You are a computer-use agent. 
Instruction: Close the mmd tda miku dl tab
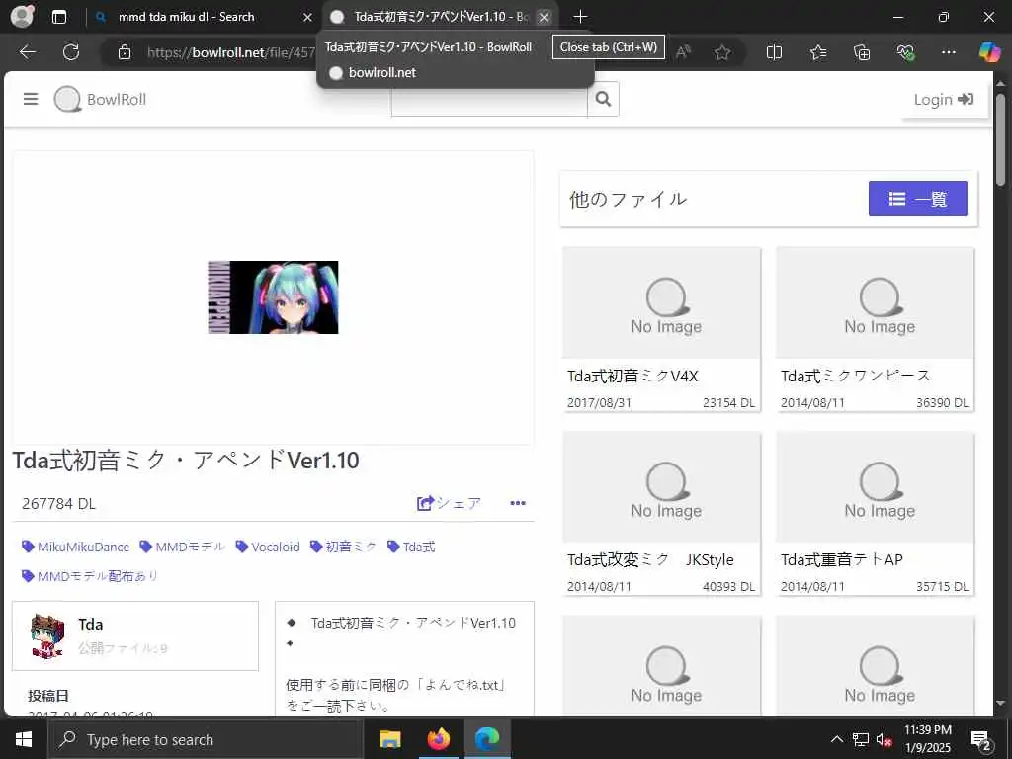(x=308, y=17)
